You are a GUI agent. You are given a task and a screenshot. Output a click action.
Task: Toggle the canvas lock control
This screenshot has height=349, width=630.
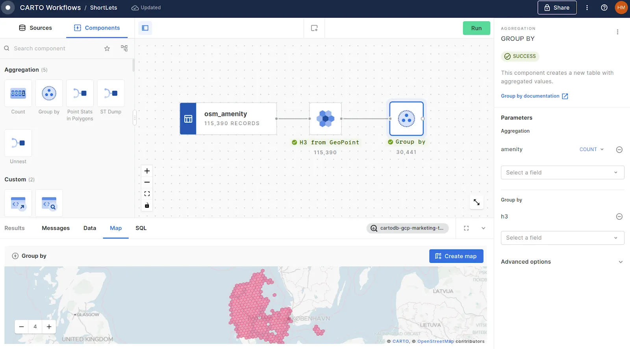coord(147,205)
